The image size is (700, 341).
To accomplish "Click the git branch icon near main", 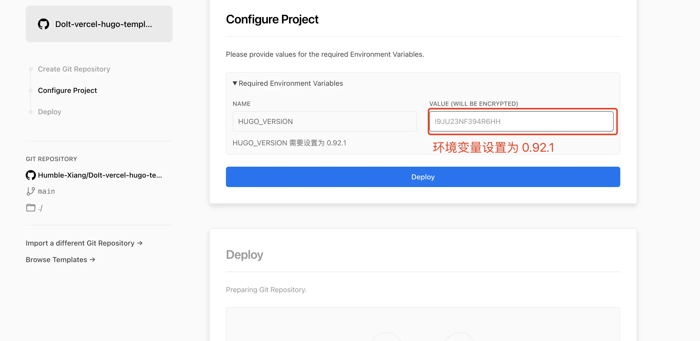I will coord(30,191).
